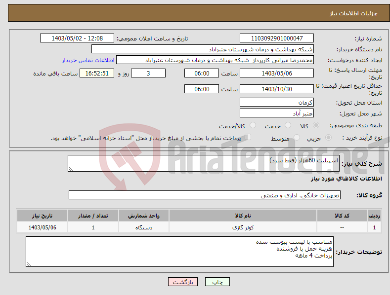Image resolution: width=390 pixels, height=295 pixels.
Task: Click the remaining time field 16:52:51
Action: (x=97, y=73)
